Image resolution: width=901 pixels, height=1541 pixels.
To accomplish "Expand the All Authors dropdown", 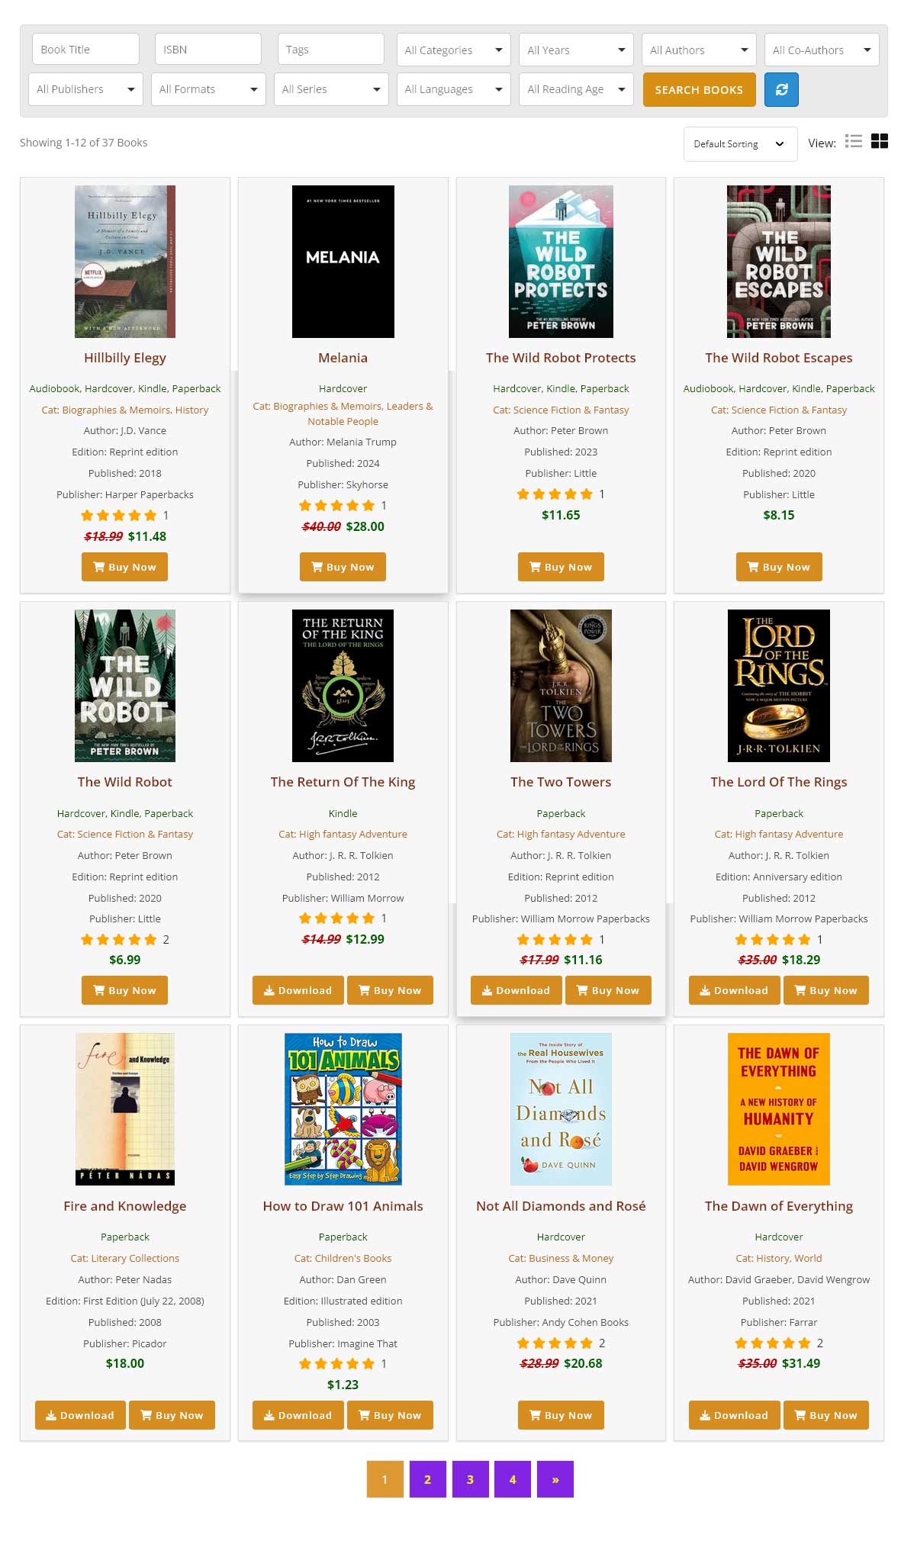I will (699, 50).
